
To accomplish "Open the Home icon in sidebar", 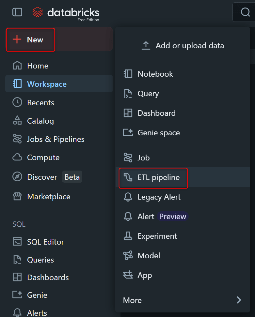I will point(17,66).
